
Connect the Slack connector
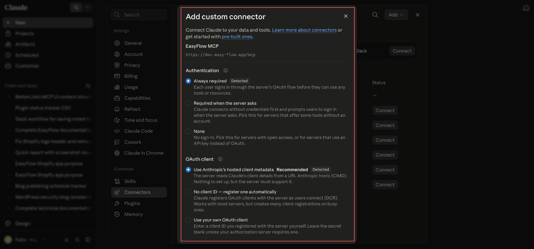(402, 51)
